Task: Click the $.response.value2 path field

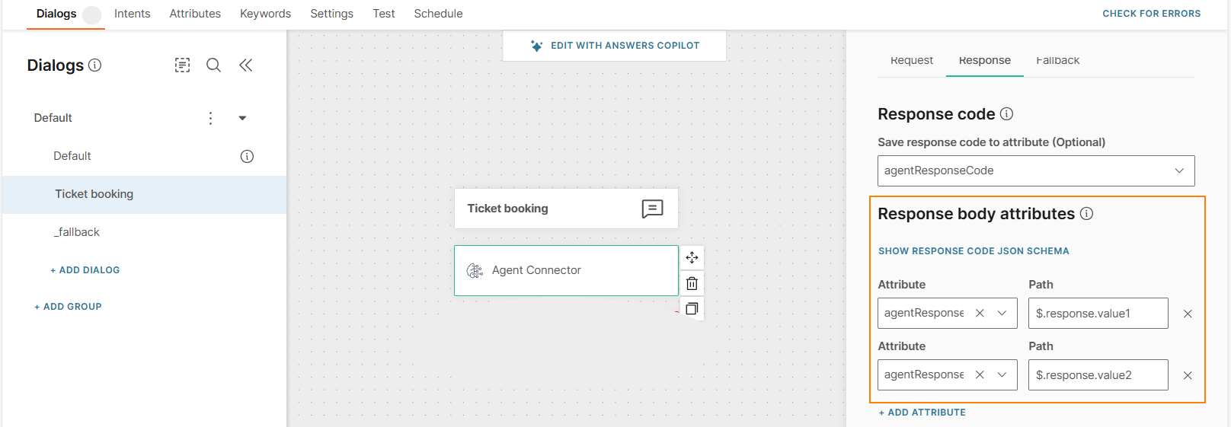Action: 1098,375
